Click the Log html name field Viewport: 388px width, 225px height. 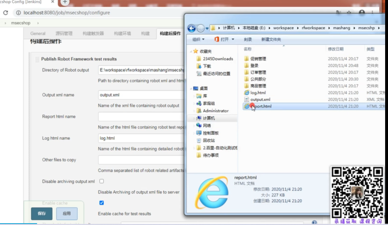click(x=141, y=138)
